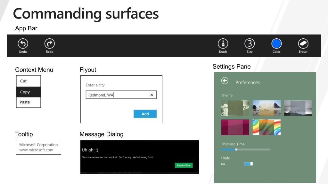Select the Eraser tool icon
Image resolution: width=328 pixels, height=184 pixels.
(x=303, y=43)
